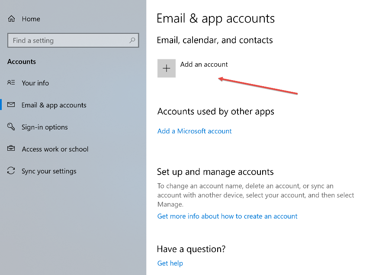This screenshot has height=275, width=366.
Task: Open the Home settings page
Action: pyautogui.click(x=31, y=19)
